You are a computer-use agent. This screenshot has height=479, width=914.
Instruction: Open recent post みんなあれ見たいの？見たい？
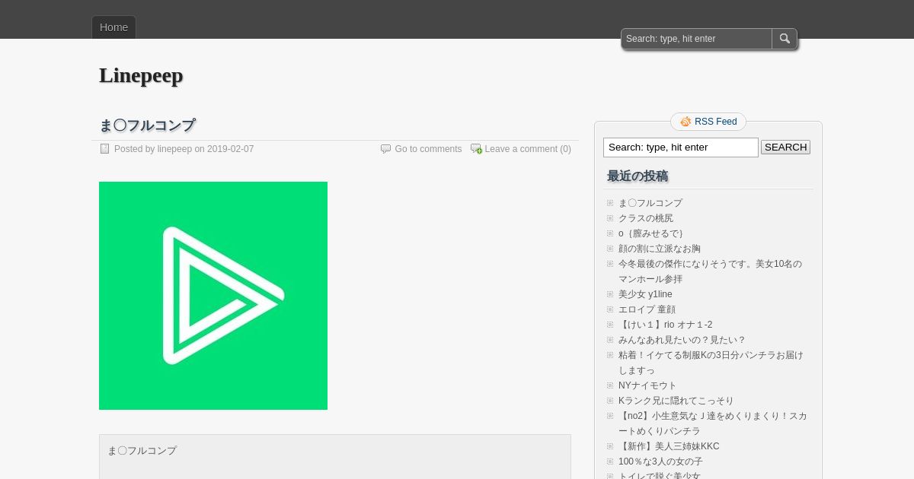tap(682, 340)
